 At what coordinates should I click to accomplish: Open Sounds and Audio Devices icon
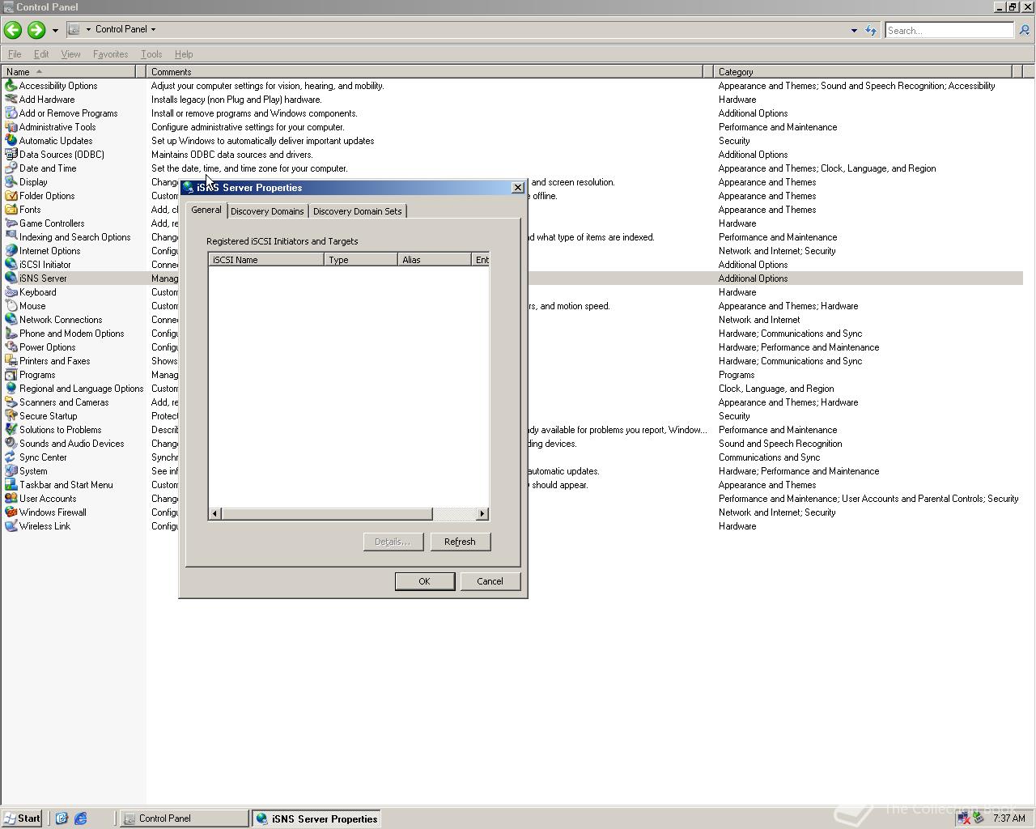click(x=11, y=444)
